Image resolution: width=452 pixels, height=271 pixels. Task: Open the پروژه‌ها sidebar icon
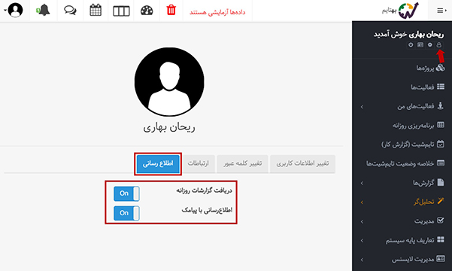tap(440, 68)
